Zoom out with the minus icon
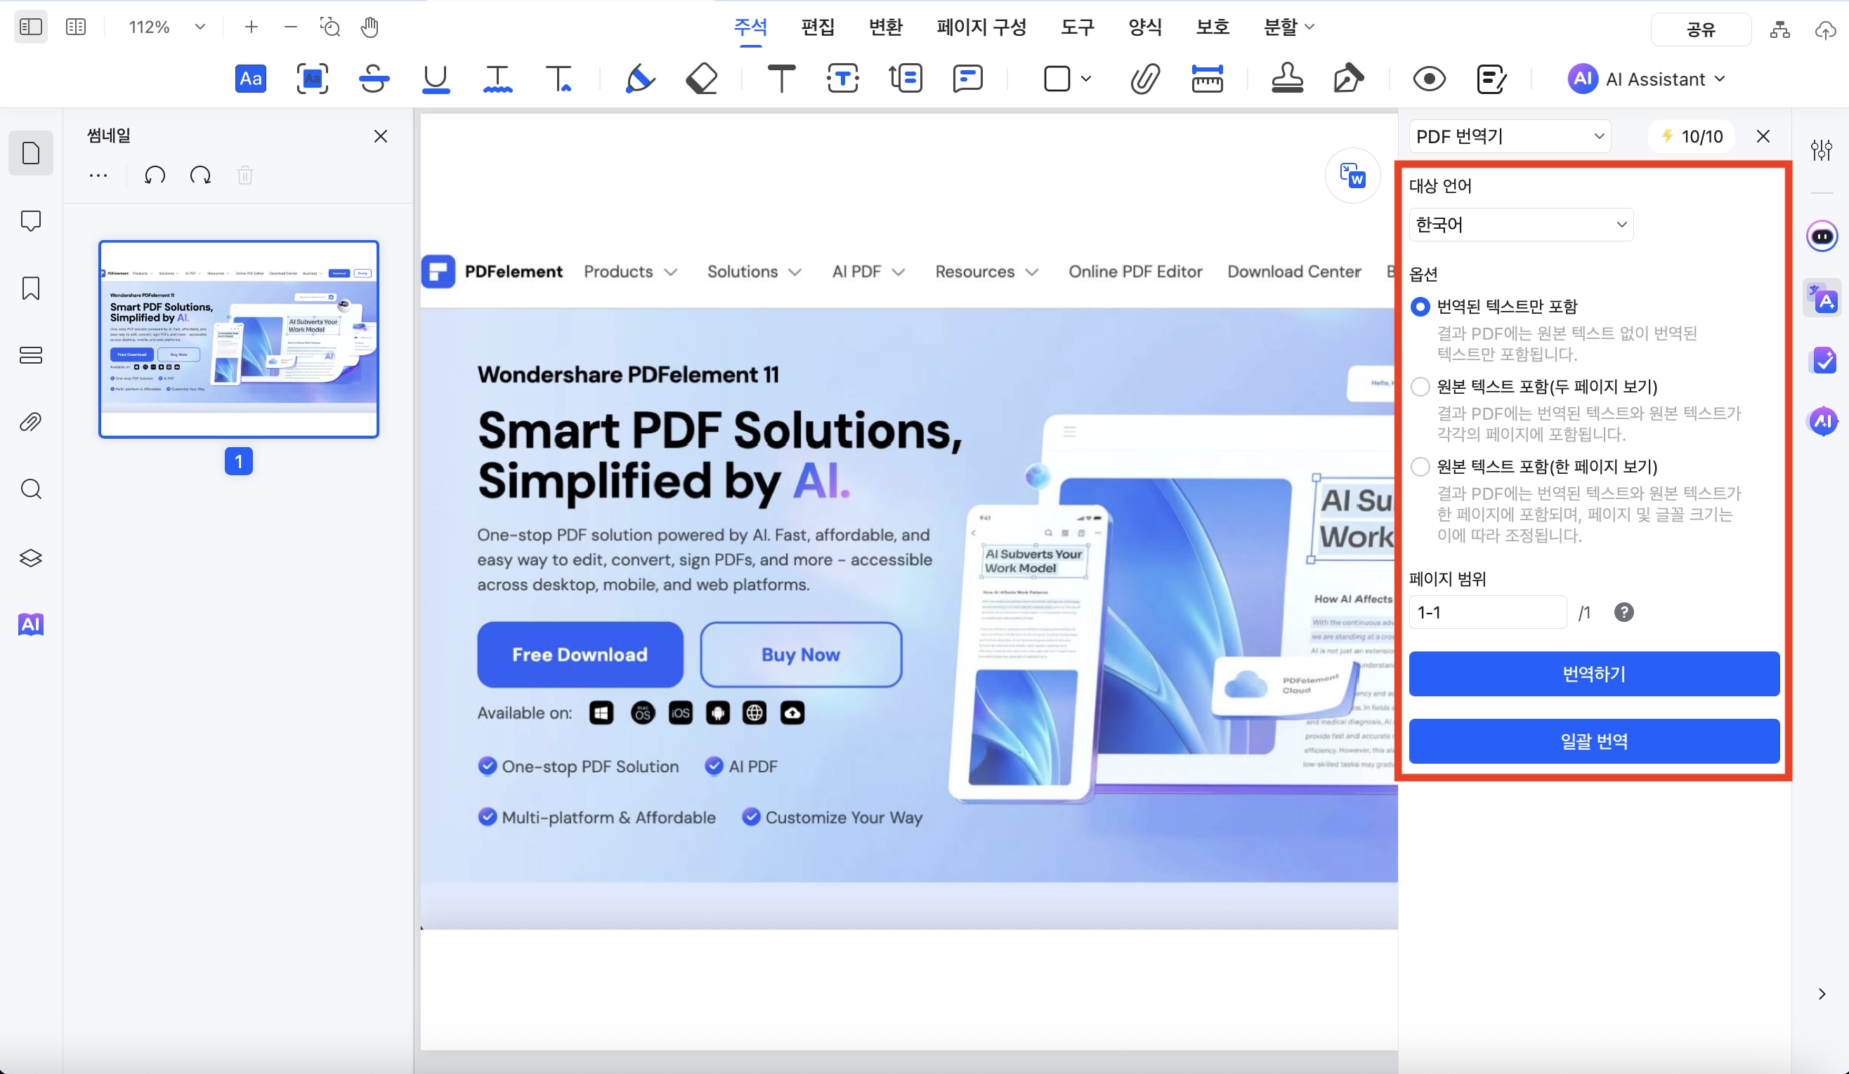Image resolution: width=1849 pixels, height=1074 pixels. pyautogui.click(x=291, y=27)
